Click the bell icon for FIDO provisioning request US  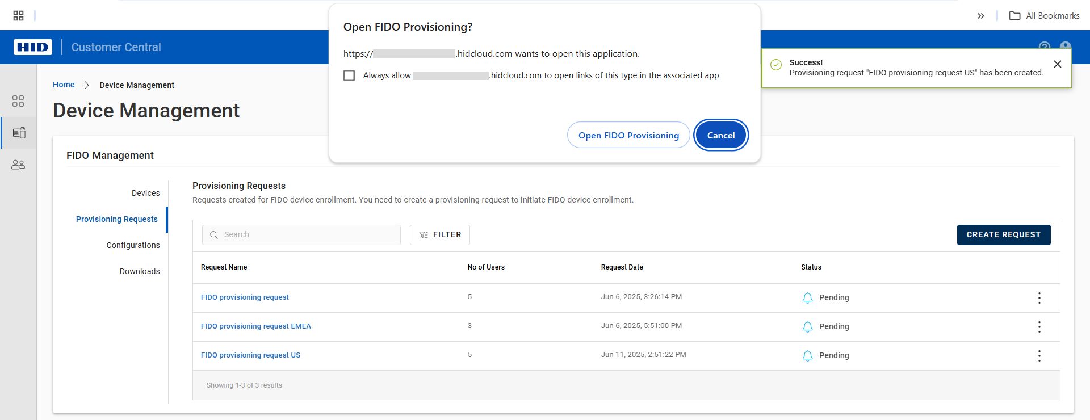point(807,356)
